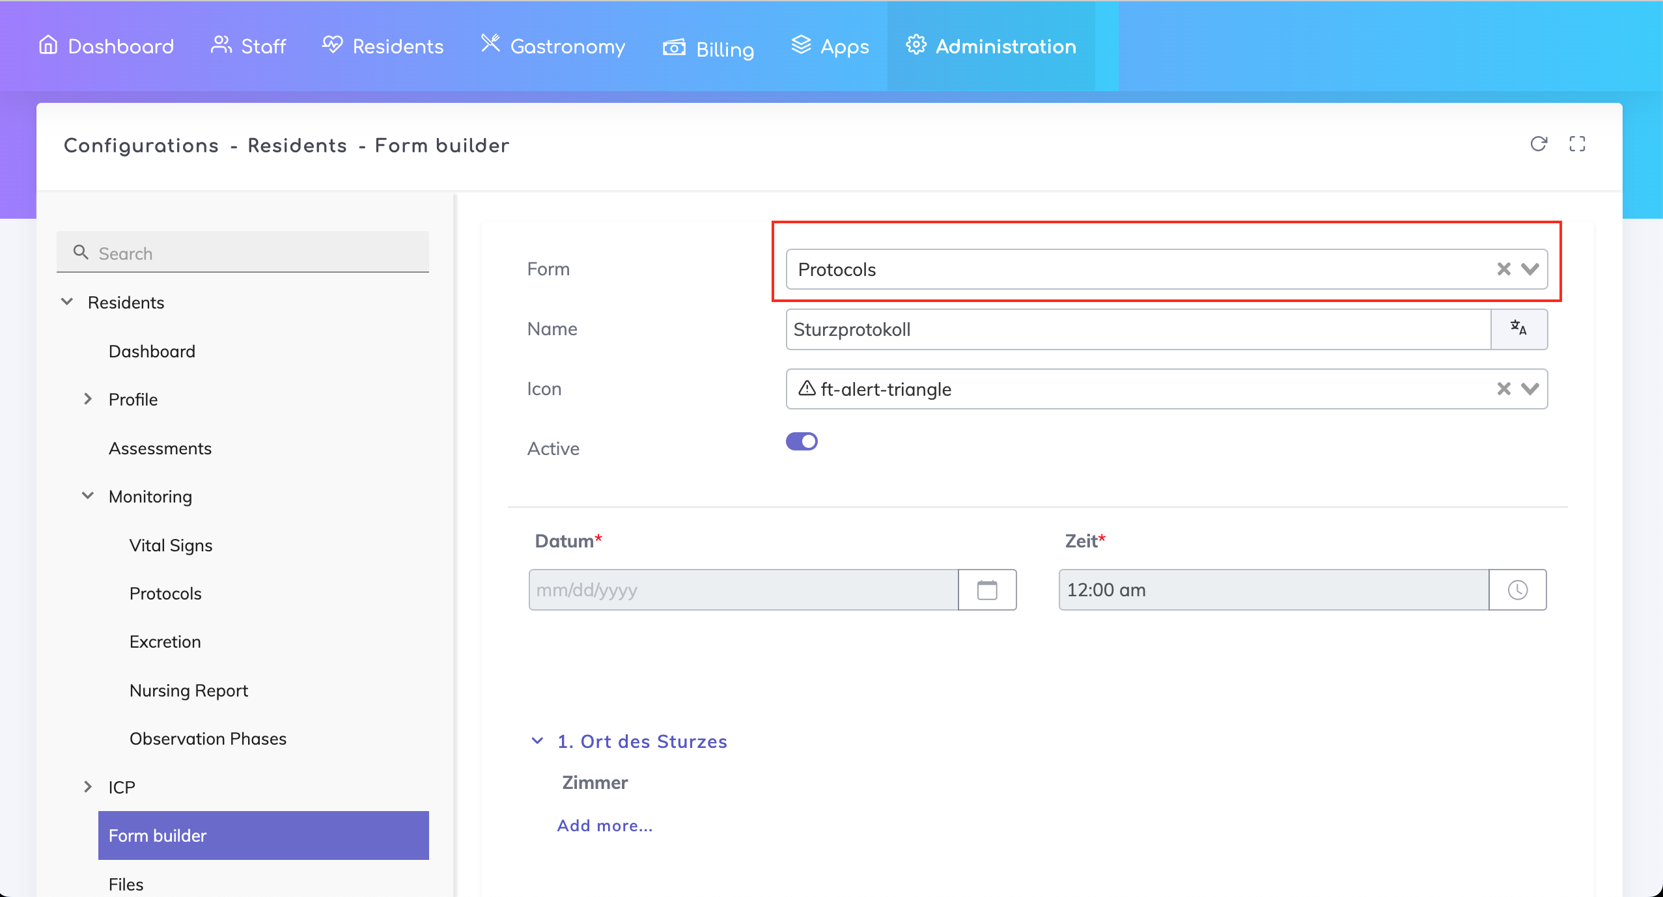Click into the Sturzprotokoll name field
This screenshot has height=897, width=1663.
click(x=1136, y=329)
